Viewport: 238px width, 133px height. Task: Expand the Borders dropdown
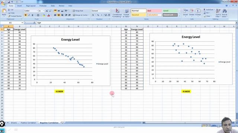[41, 15]
